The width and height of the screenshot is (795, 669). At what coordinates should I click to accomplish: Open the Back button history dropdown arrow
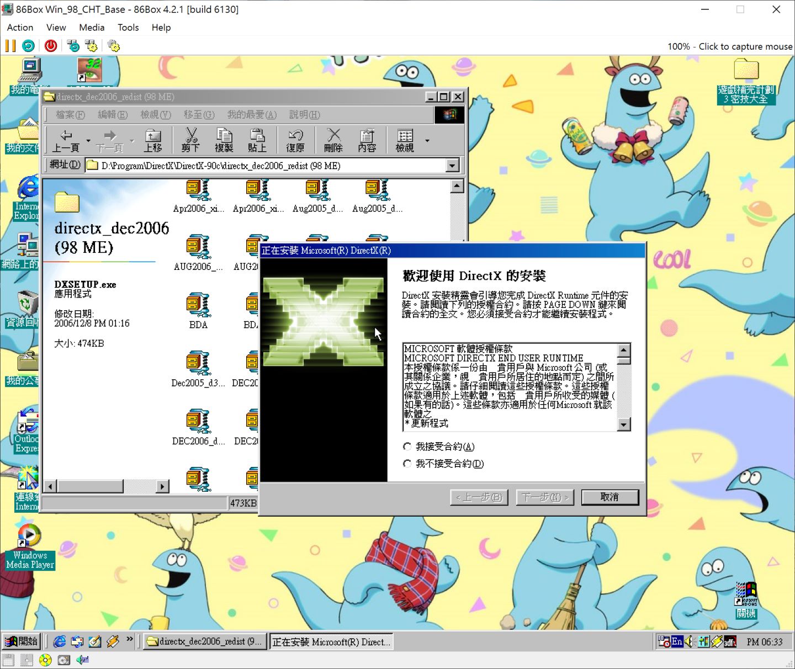[x=88, y=141]
